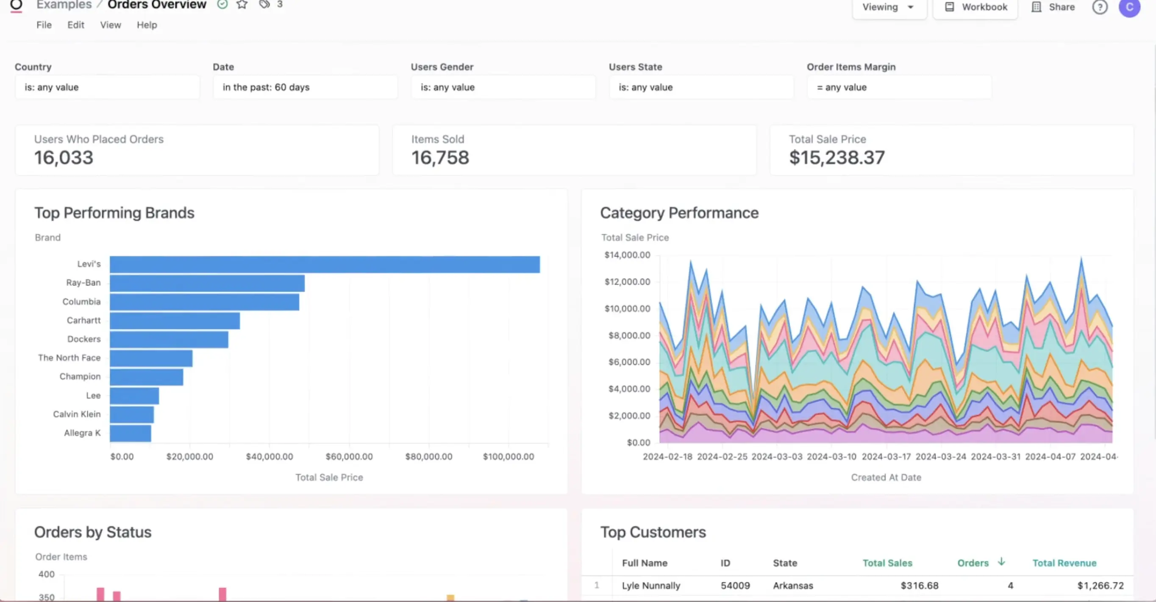Click the Items Sold value 16,758
This screenshot has width=1156, height=602.
440,157
